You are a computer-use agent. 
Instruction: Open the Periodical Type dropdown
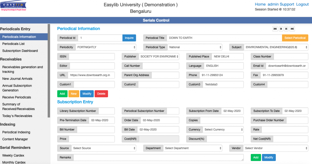coord(195,47)
